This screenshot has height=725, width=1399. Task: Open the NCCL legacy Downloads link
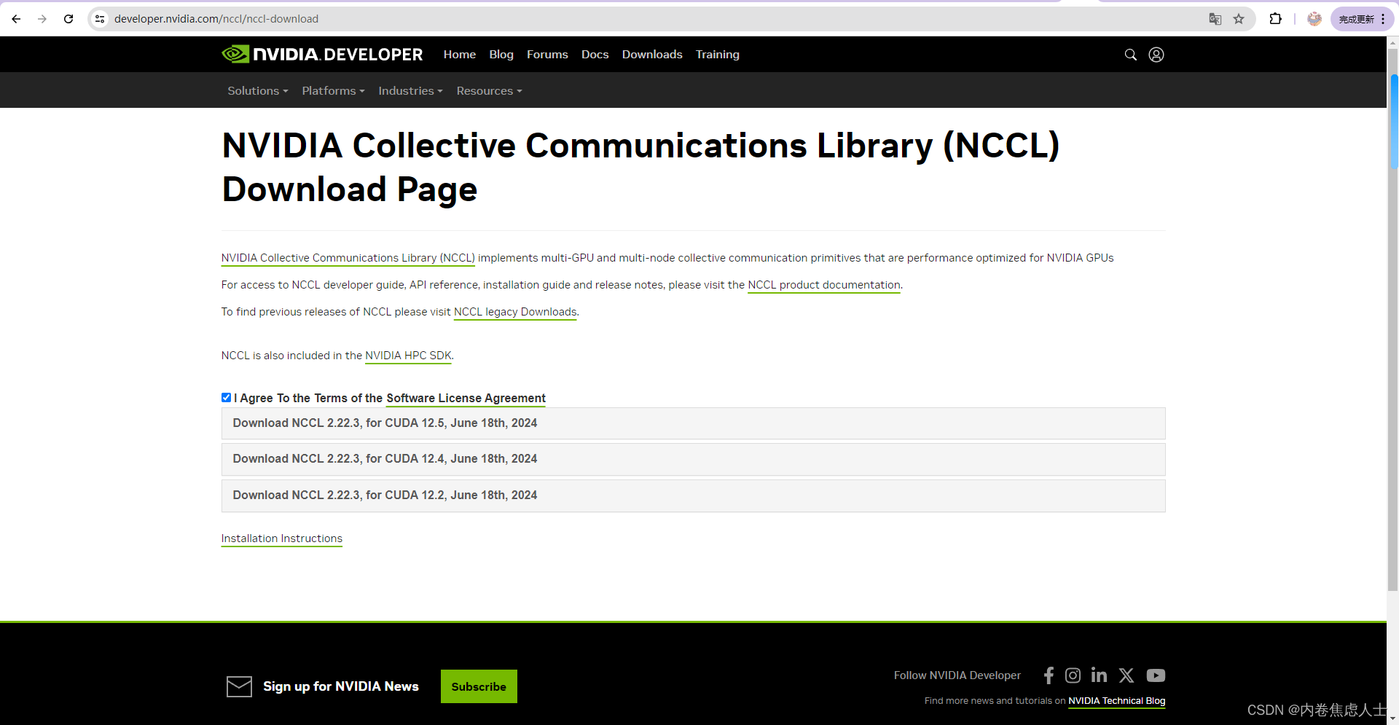click(515, 312)
